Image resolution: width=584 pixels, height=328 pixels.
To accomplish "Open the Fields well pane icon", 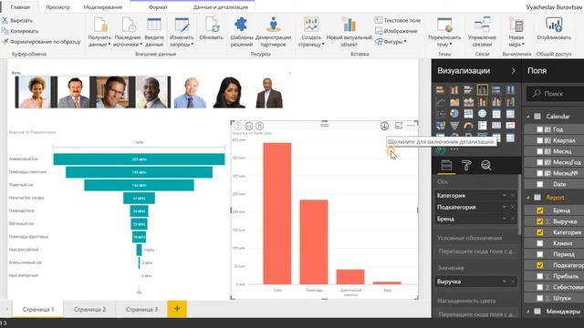I will click(446, 166).
